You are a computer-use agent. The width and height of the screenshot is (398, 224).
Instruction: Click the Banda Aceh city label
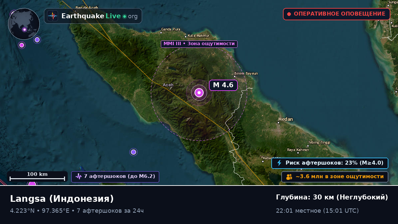click(x=87, y=8)
